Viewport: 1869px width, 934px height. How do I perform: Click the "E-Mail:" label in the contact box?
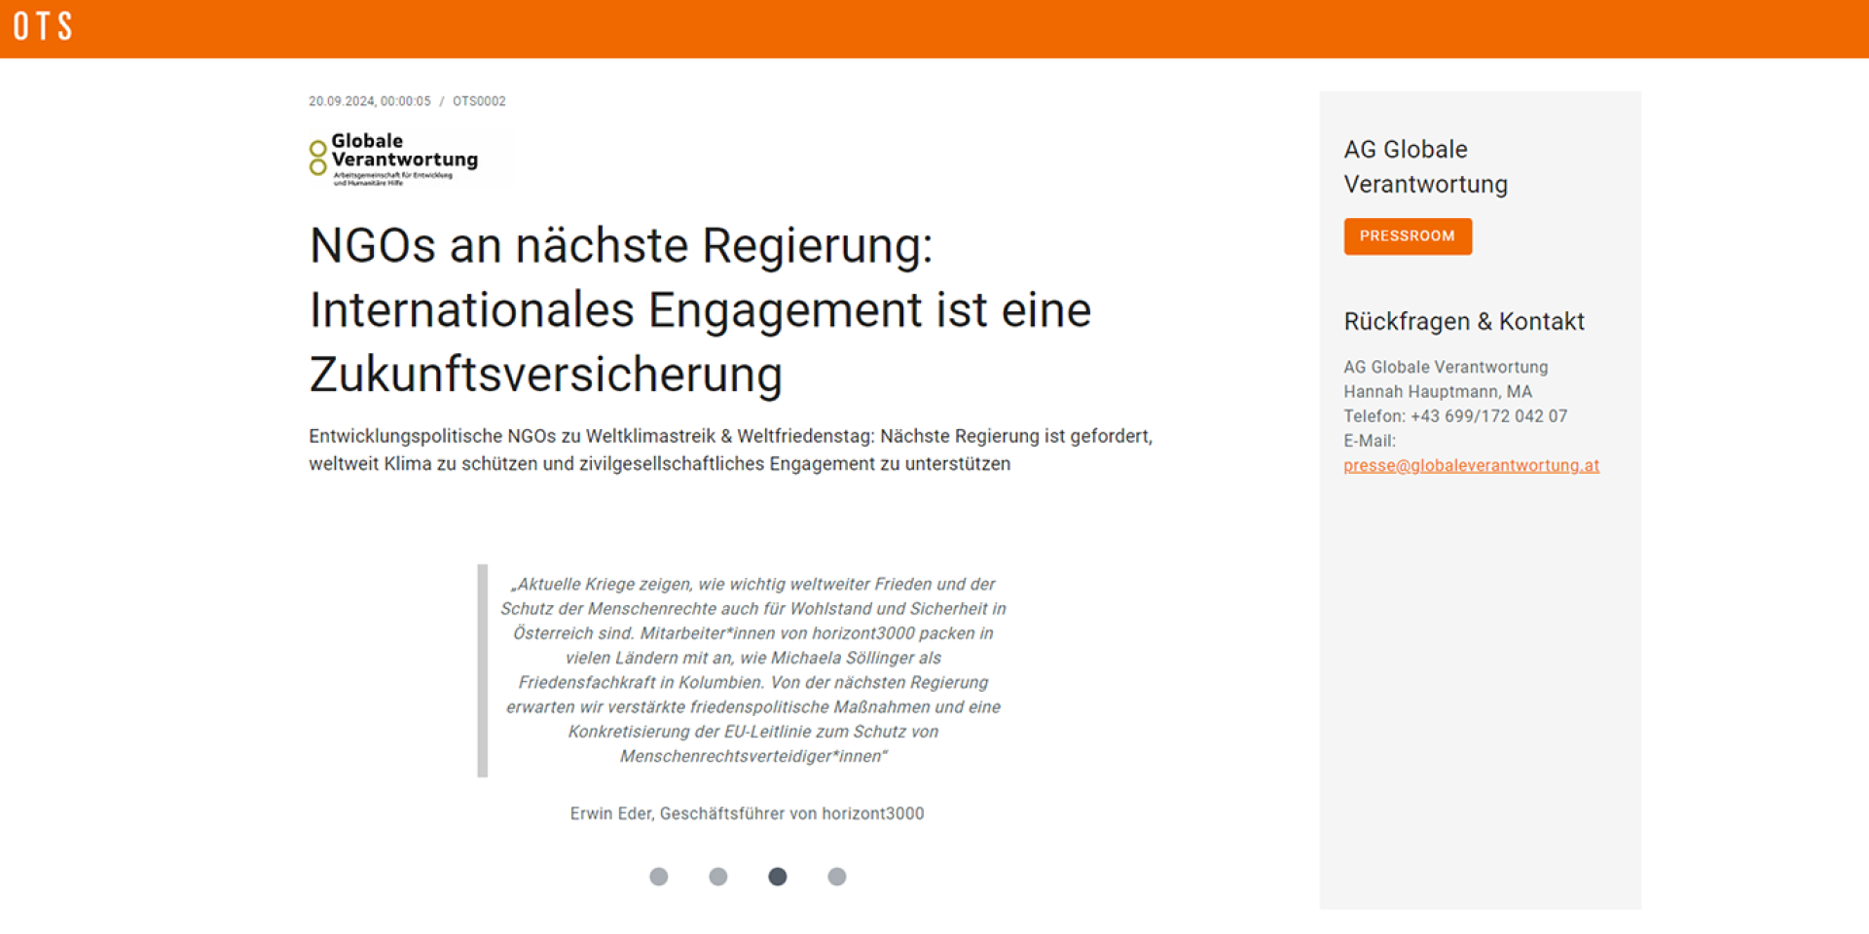(1369, 441)
